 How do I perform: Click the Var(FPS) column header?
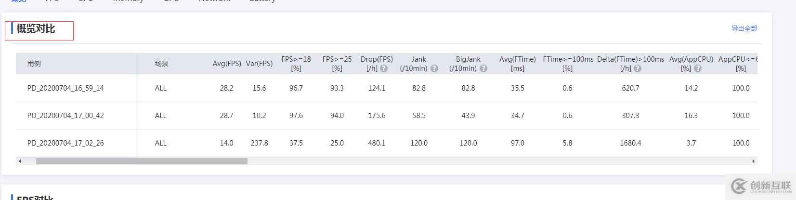(259, 64)
